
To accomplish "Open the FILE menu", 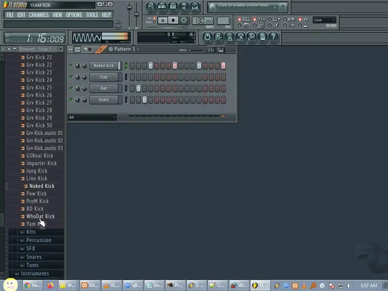I will (10, 15).
